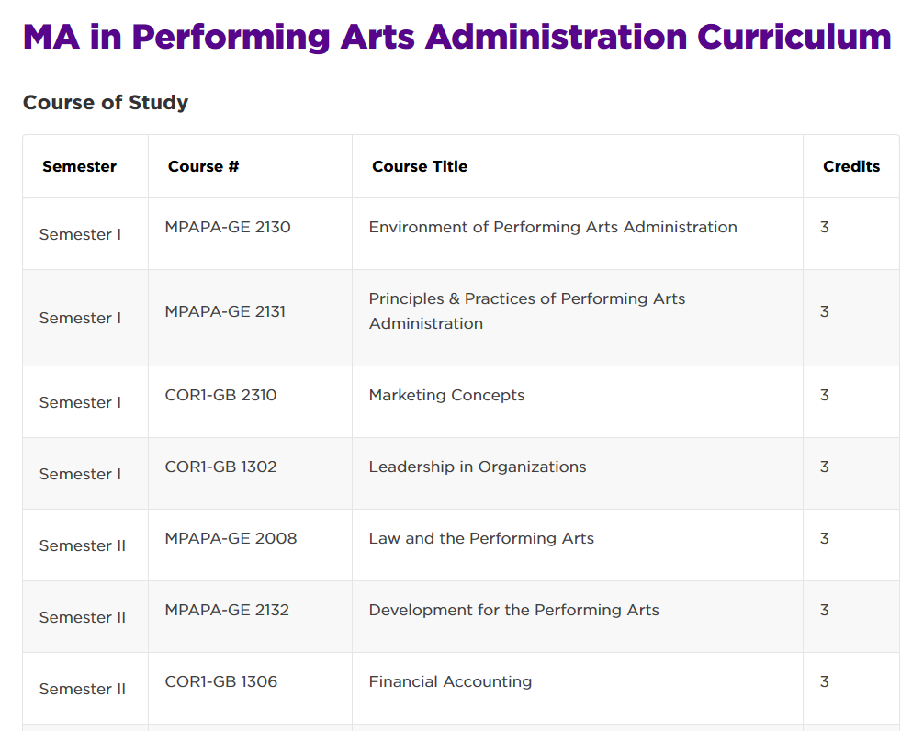Click course number MPAPA-GE 2130

(228, 227)
